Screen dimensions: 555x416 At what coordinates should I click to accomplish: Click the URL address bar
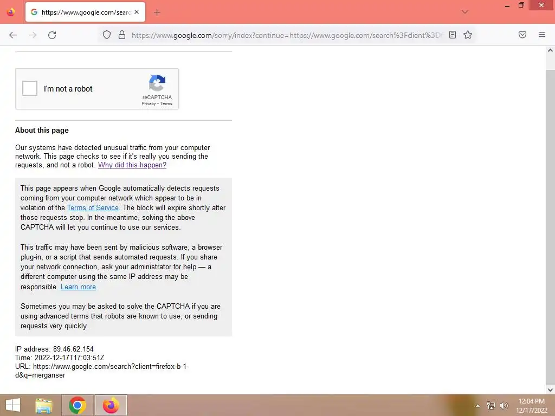[287, 35]
